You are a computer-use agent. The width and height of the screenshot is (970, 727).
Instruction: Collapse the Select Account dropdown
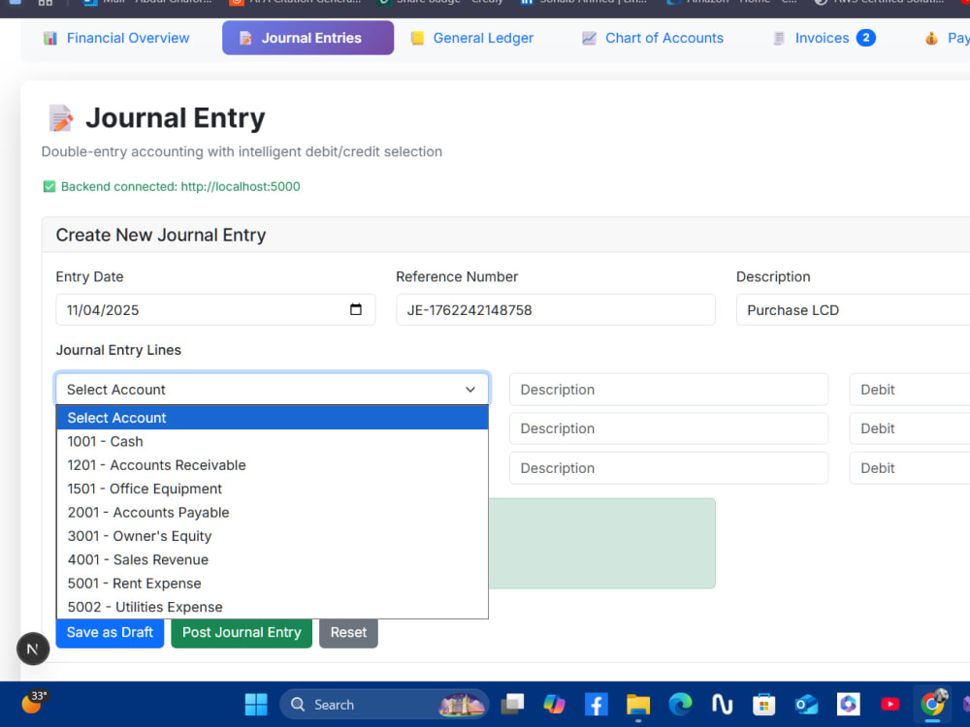click(x=273, y=390)
